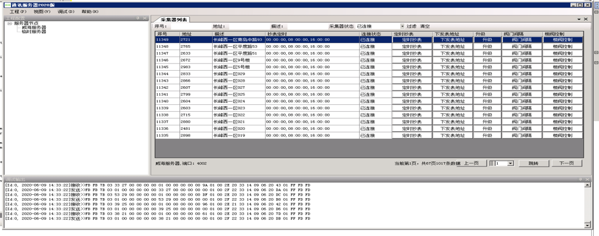Viewport: 599px width, 236px height.
Task: Open the 工程(F) menu
Action: [x=17, y=12]
